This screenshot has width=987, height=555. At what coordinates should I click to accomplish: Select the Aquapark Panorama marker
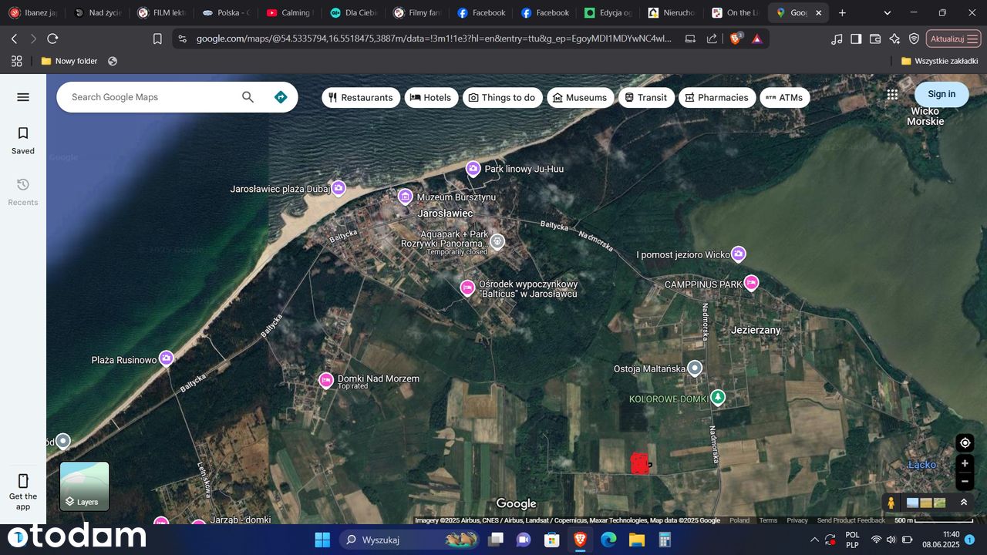coord(497,241)
